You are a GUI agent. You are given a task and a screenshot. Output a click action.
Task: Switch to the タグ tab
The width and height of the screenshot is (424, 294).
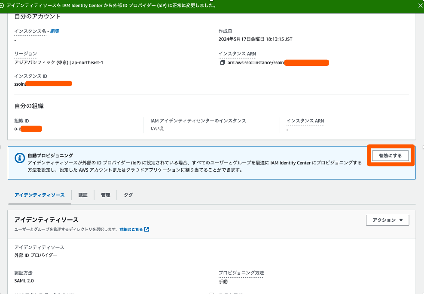pyautogui.click(x=128, y=195)
